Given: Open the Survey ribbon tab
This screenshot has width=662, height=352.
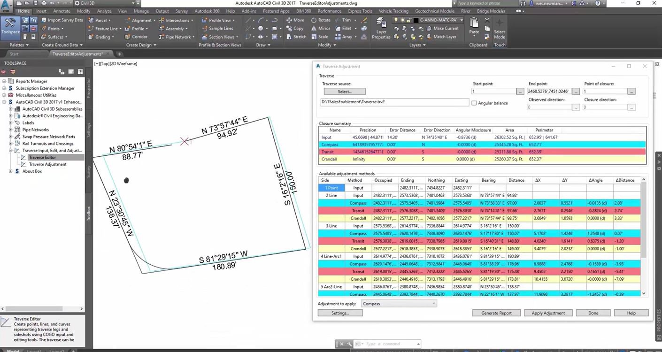Looking at the screenshot, I should (181, 11).
